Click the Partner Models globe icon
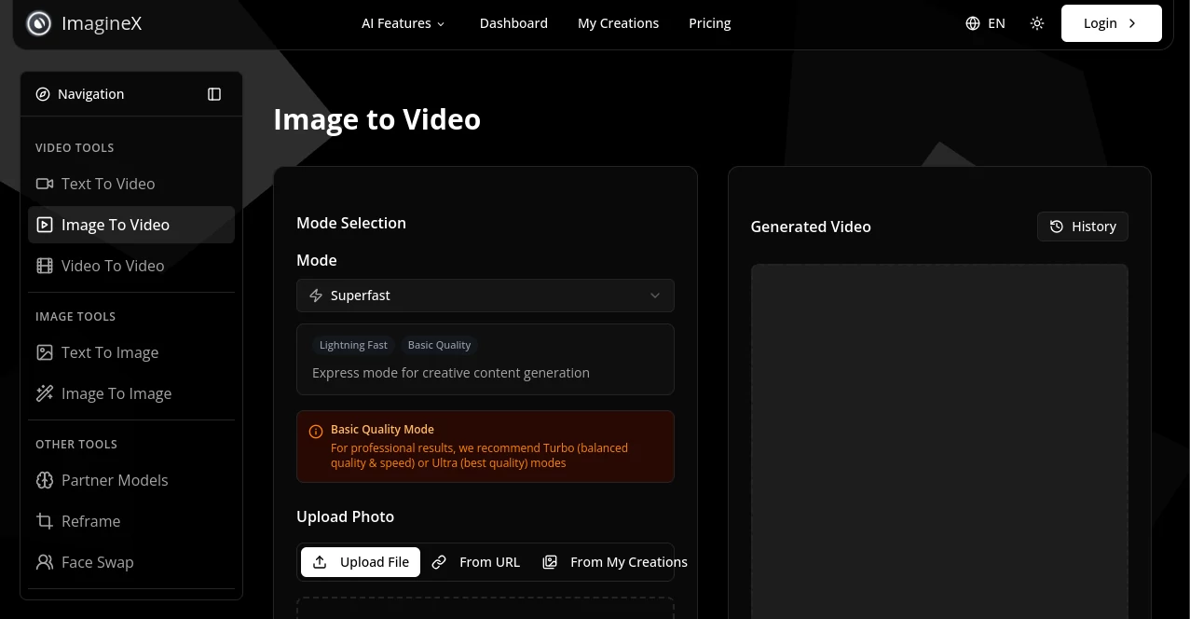Screen dimensions: 1190x619 45,480
